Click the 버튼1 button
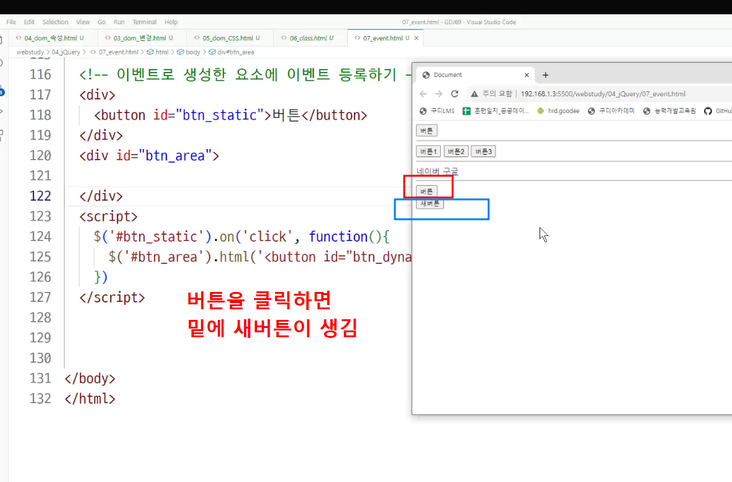Screen dimensions: 732x482 [x=428, y=152]
